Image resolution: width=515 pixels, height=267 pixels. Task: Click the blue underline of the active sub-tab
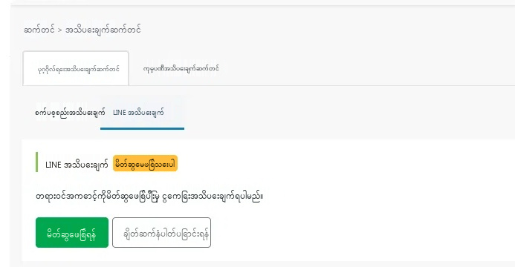point(142,128)
